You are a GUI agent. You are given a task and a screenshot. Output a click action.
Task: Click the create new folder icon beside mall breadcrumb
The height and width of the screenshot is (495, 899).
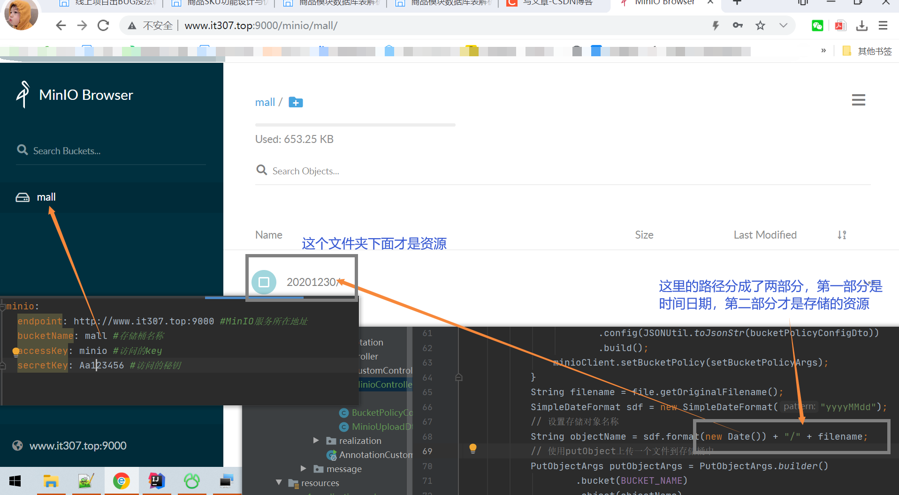295,102
